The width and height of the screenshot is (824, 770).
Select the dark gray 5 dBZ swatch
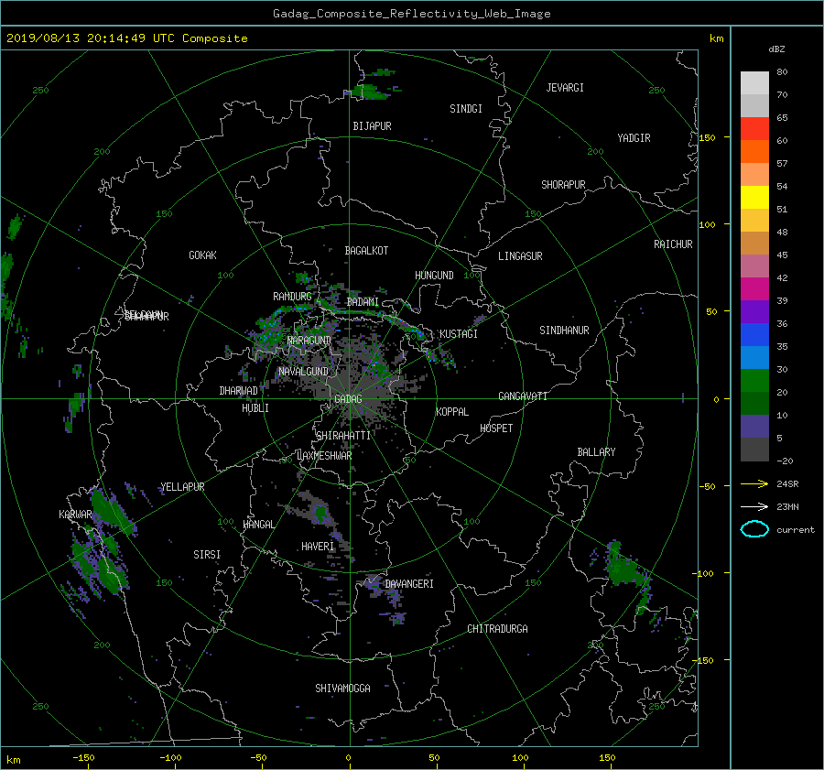(x=754, y=449)
